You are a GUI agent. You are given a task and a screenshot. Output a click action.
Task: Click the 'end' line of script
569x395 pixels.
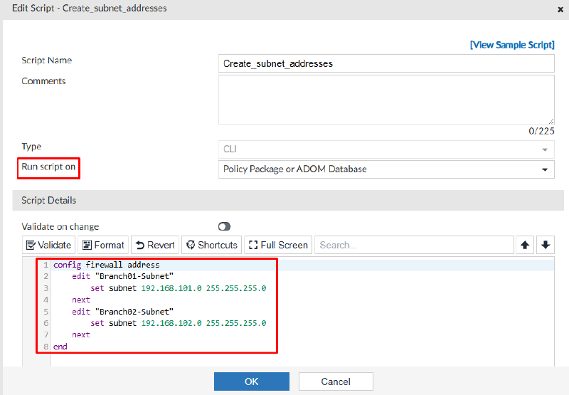coord(60,347)
